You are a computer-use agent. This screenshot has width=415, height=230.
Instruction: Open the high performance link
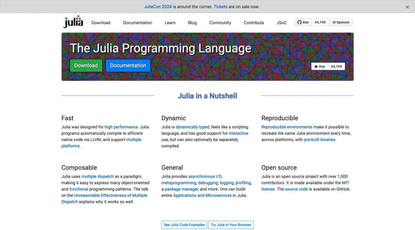point(121,127)
